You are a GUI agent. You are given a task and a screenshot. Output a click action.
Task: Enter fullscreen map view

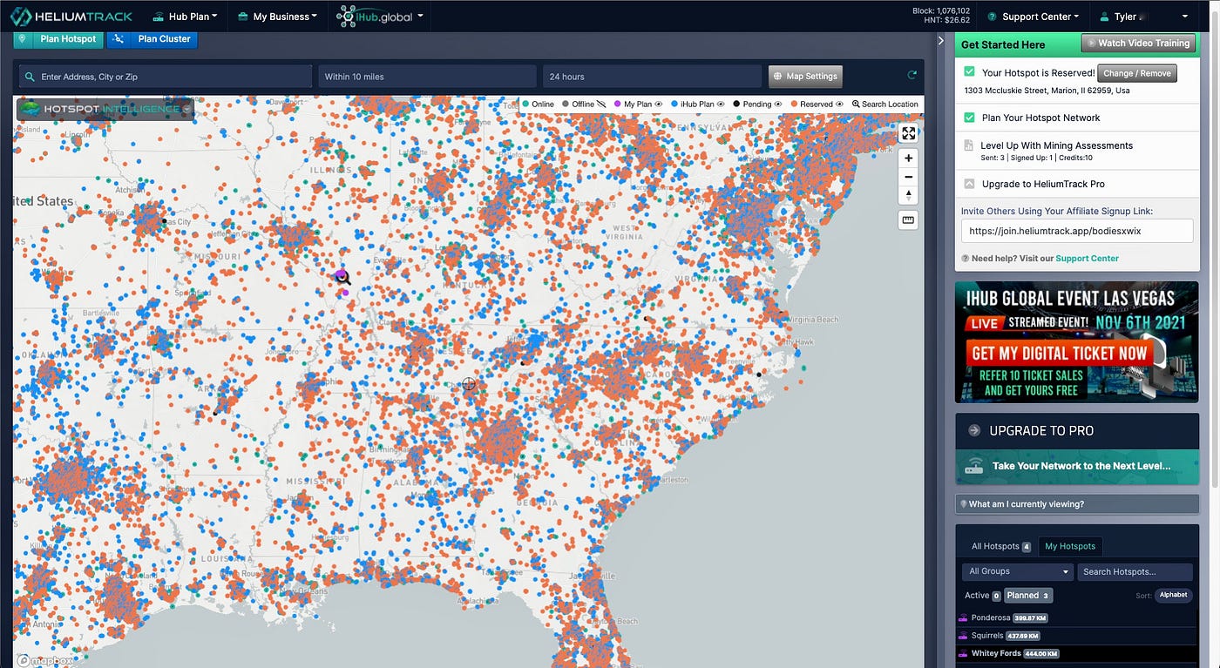pyautogui.click(x=908, y=133)
